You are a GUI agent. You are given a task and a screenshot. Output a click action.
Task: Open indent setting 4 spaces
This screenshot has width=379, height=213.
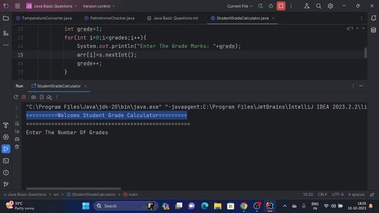(356, 195)
